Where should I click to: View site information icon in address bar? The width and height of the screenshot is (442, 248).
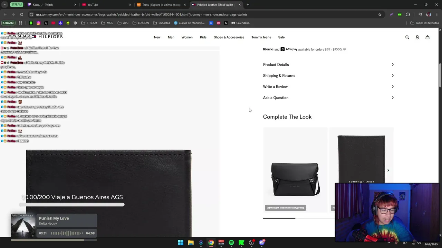[31, 14]
